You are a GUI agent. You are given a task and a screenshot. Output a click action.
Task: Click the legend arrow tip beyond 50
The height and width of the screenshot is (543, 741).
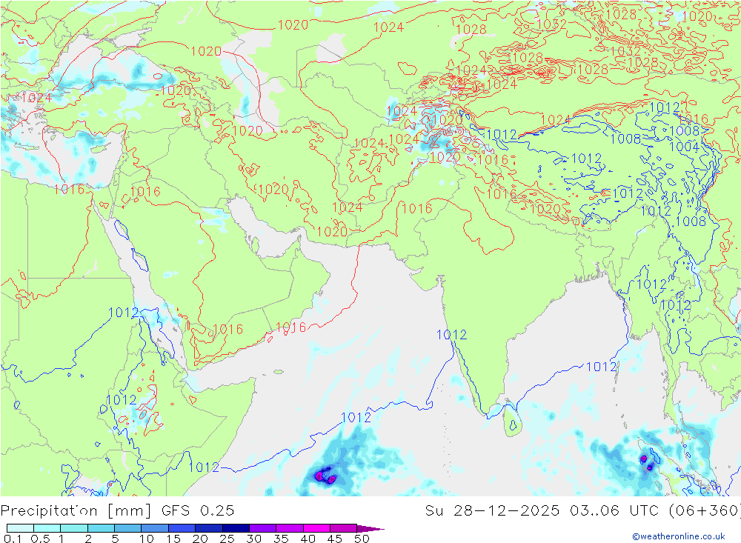pos(370,528)
